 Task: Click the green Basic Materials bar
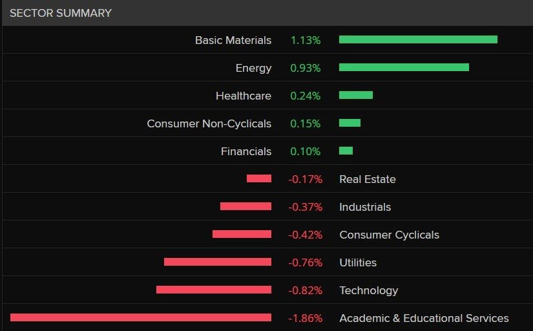418,39
